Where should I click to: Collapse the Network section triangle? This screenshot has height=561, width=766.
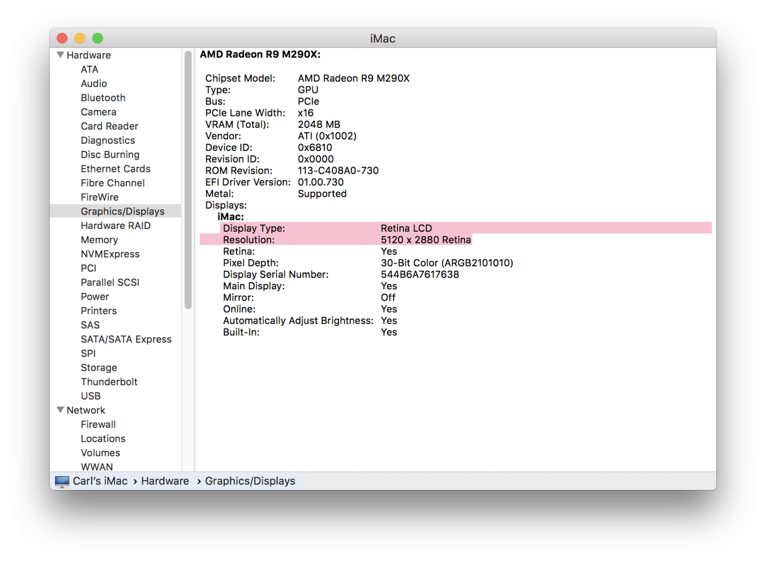[x=60, y=410]
